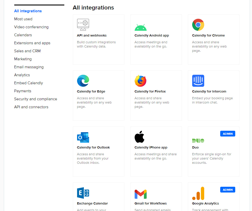252x211 pixels.
Task: Open the Embed Calendly category
Action: pyautogui.click(x=29, y=83)
